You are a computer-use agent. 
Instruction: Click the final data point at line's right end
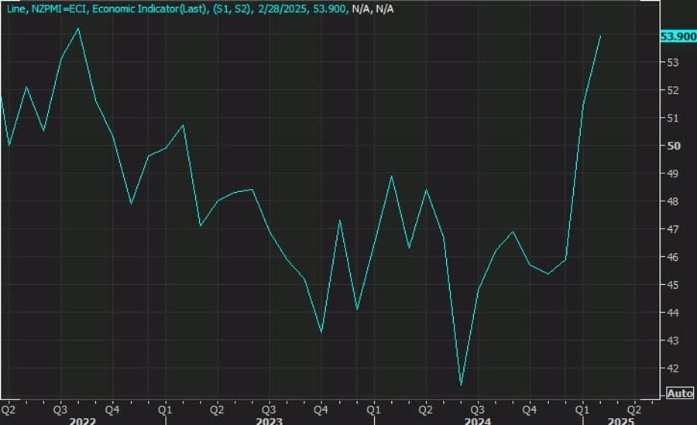tap(601, 36)
